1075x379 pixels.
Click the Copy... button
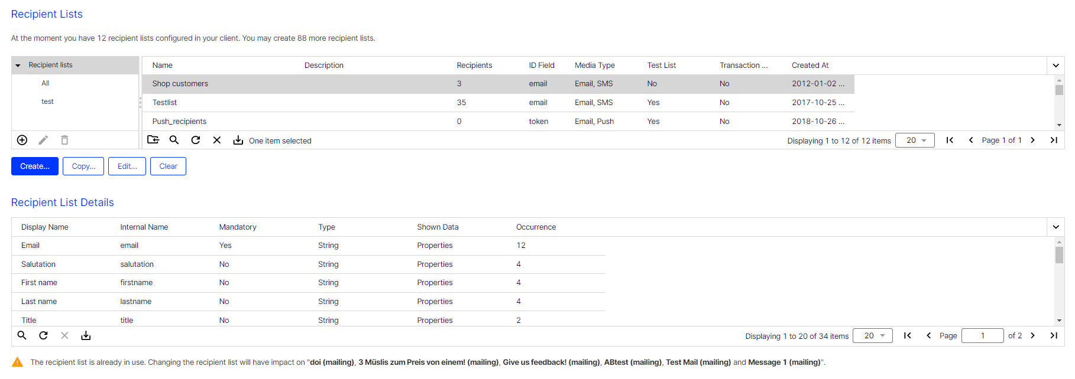point(83,166)
